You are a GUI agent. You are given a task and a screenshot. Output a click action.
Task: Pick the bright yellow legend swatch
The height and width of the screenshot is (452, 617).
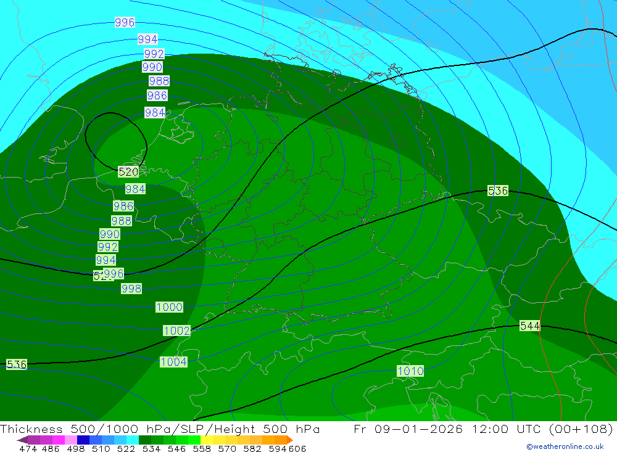[207, 440]
